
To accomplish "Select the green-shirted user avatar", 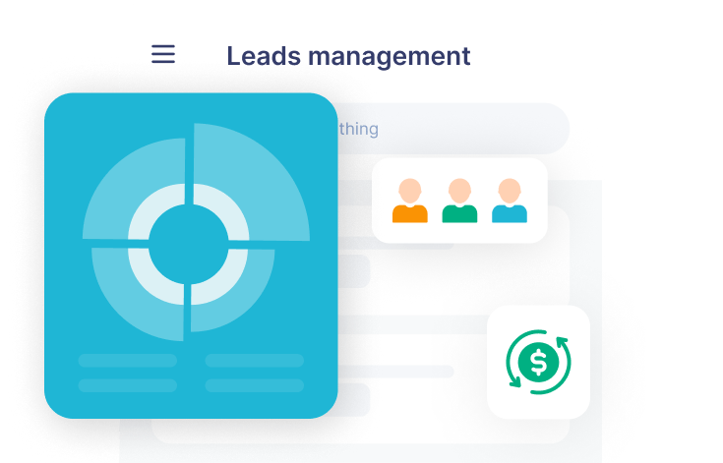I will [x=459, y=201].
